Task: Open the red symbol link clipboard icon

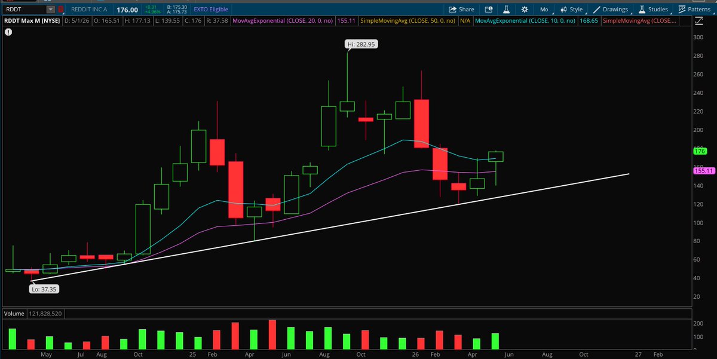Action: coord(60,10)
